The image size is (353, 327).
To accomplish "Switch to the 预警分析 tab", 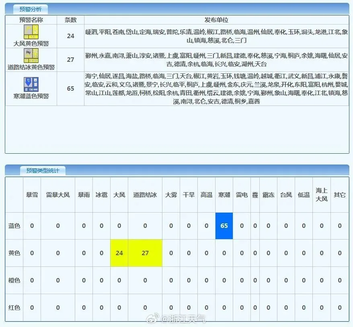I will (30, 9).
